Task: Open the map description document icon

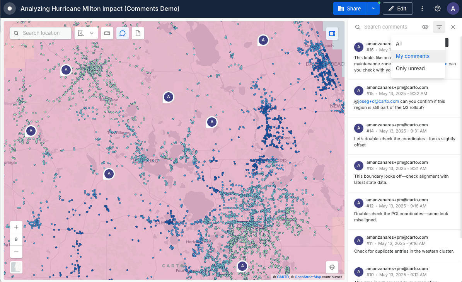Action: click(x=138, y=33)
